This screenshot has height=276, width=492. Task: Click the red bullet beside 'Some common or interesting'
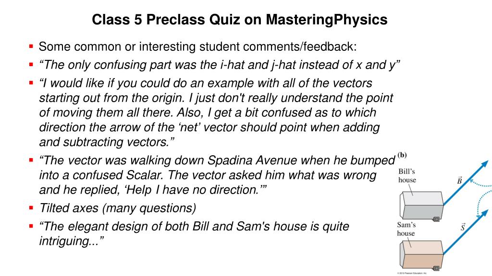point(31,46)
